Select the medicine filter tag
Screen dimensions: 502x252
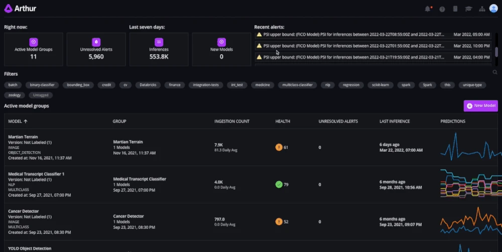[263, 85]
